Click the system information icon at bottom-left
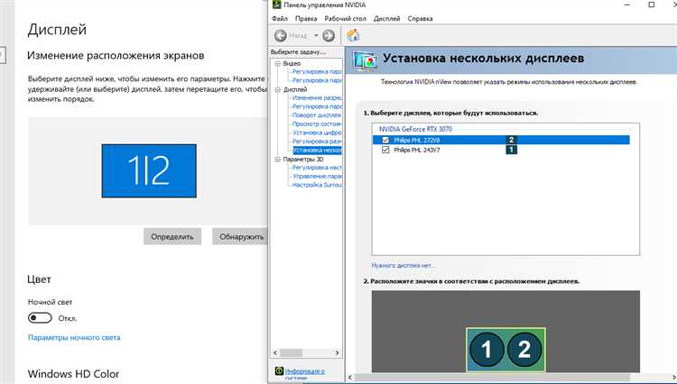The height and width of the screenshot is (384, 677). (279, 371)
